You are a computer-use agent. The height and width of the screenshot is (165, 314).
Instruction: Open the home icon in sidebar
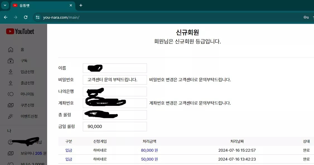[11, 50]
